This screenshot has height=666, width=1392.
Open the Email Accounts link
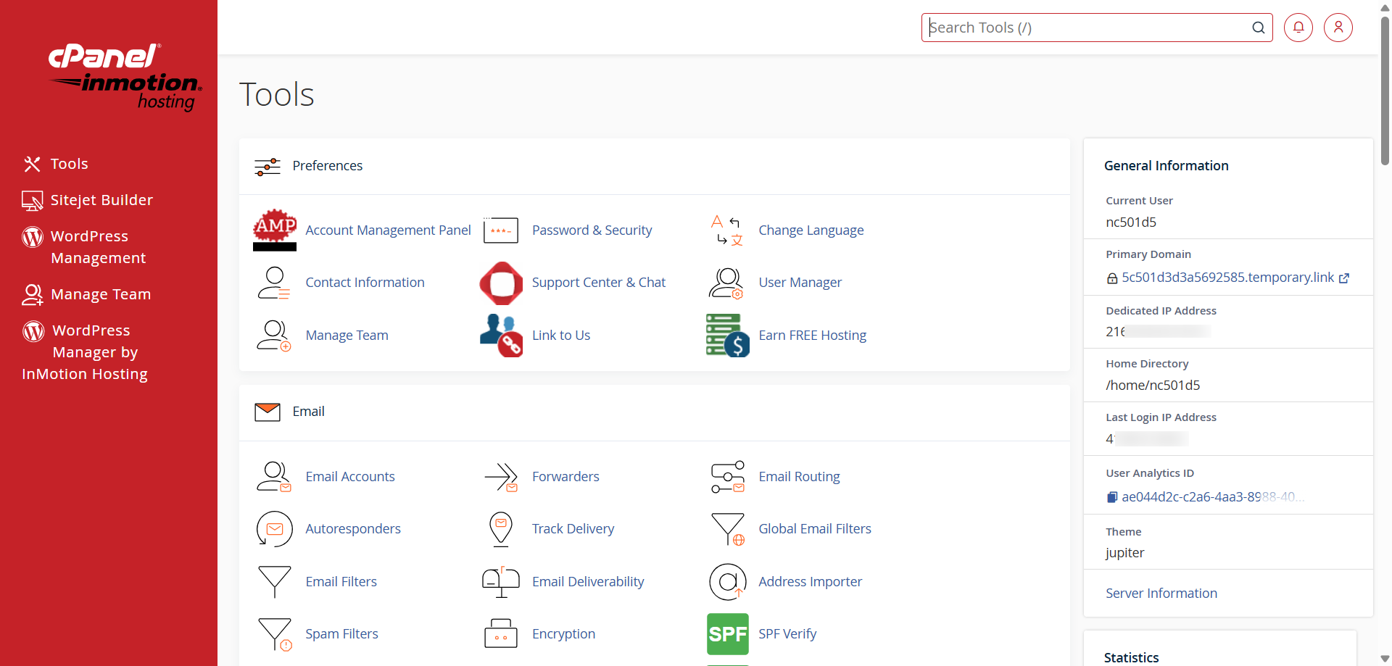[349, 477]
